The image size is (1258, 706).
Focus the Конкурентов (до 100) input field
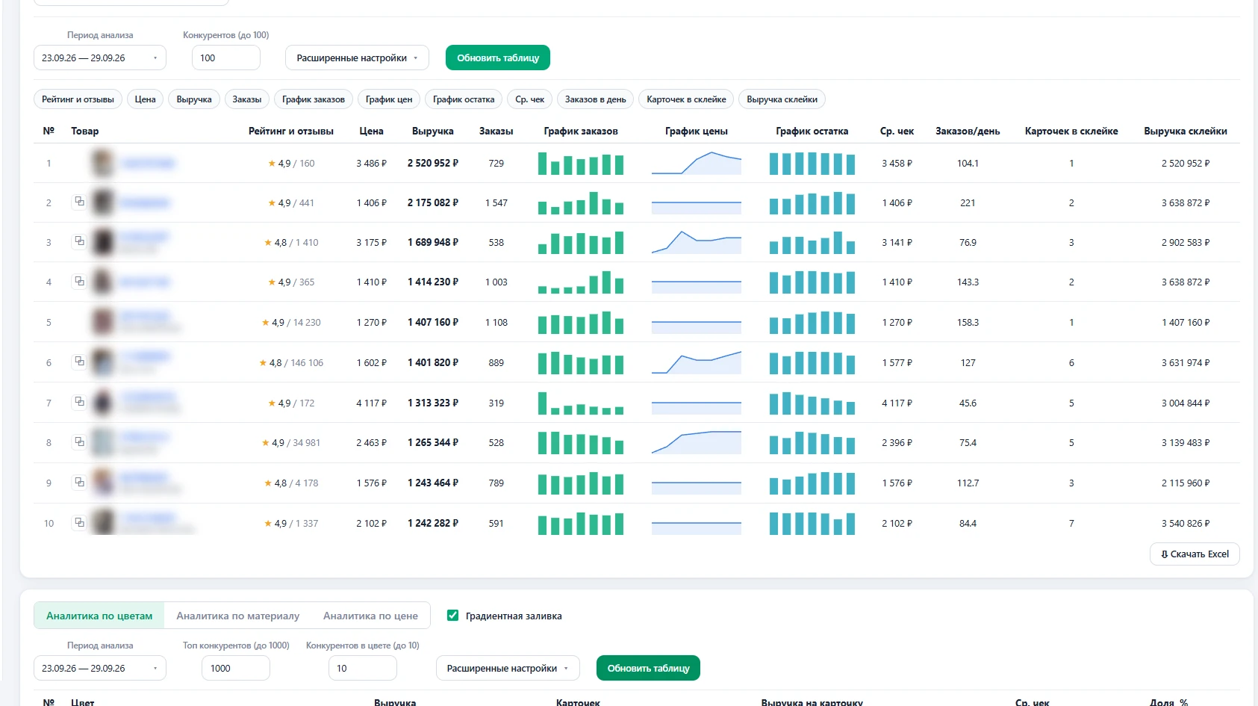(226, 58)
